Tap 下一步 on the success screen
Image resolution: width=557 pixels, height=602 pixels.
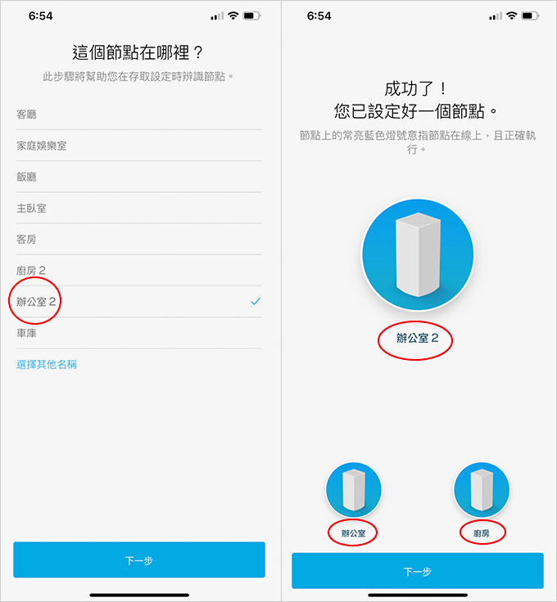point(418,571)
